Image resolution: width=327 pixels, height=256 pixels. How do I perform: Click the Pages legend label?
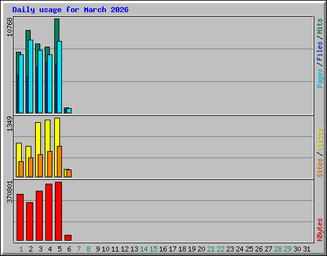320,78
